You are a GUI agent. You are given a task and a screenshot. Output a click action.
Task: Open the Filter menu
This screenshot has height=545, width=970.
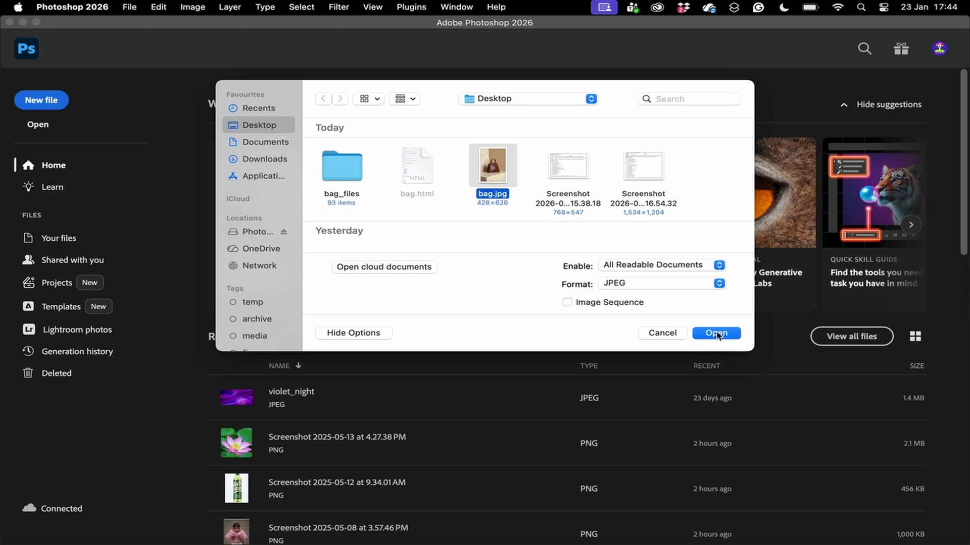pos(338,7)
